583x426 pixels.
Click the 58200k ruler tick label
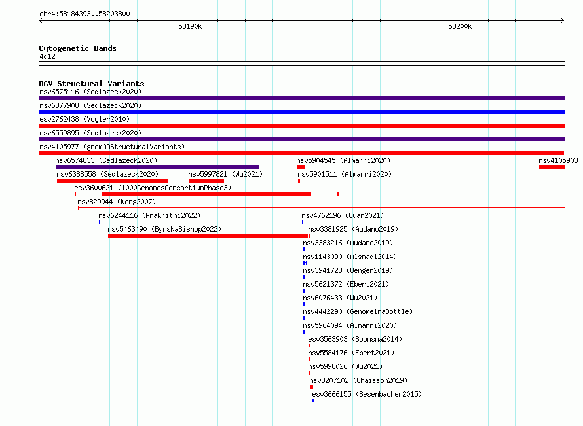coord(460,26)
